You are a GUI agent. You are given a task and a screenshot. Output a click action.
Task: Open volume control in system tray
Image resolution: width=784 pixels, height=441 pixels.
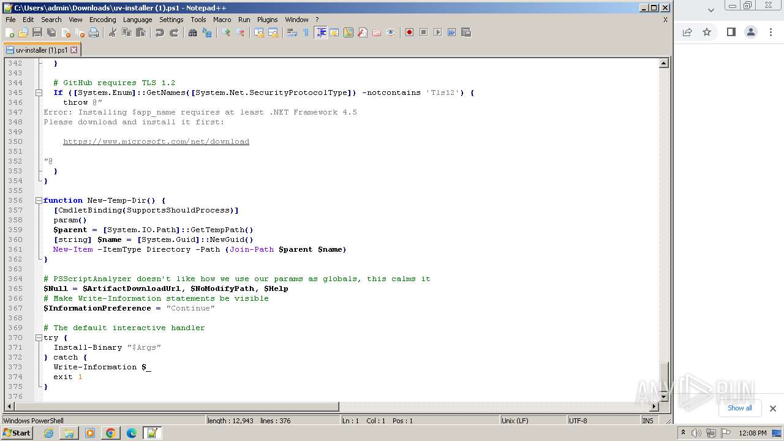696,433
